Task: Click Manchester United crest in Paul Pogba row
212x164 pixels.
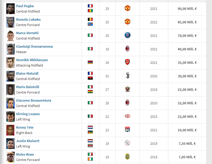Action: [x=128, y=8]
